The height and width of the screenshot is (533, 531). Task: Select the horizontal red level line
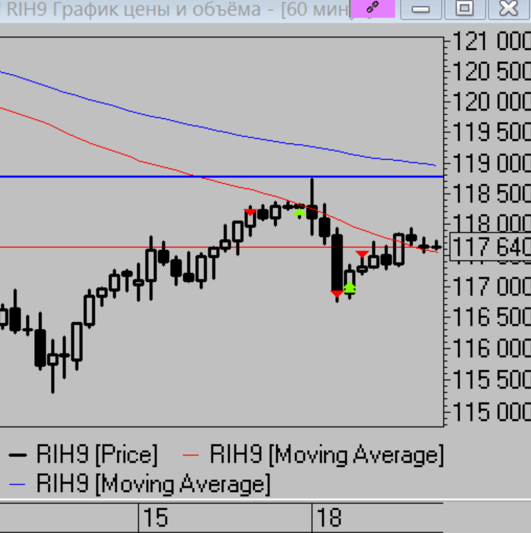[x=84, y=247]
